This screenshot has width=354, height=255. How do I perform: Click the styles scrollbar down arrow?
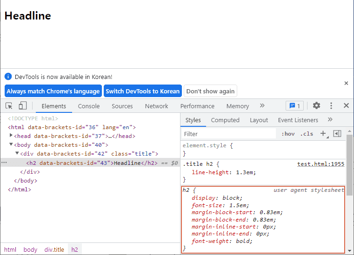(349, 251)
